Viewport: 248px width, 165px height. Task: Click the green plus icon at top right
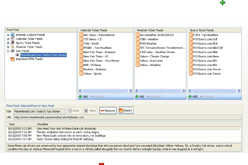click(222, 3)
